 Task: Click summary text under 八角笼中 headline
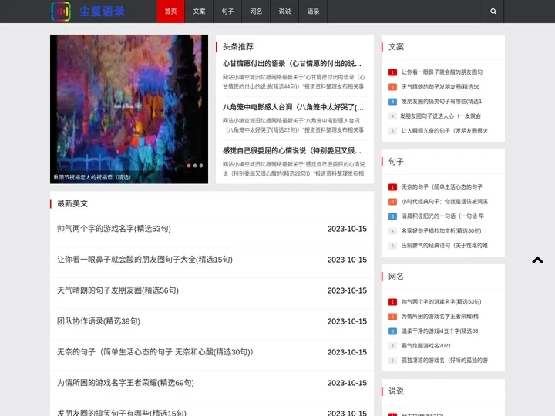click(x=293, y=126)
